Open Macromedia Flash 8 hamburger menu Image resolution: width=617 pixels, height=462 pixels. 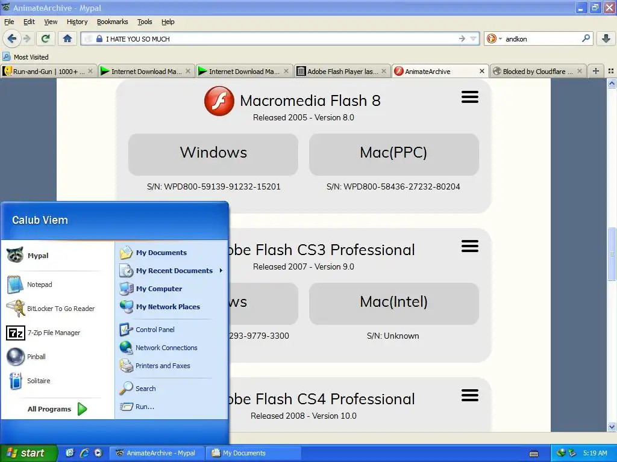click(x=470, y=97)
